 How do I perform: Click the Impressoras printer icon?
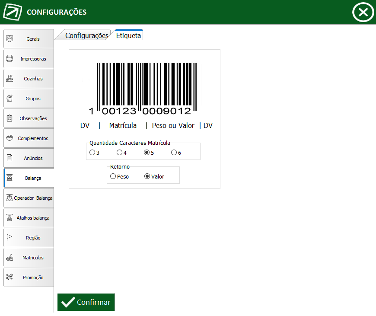[10, 58]
